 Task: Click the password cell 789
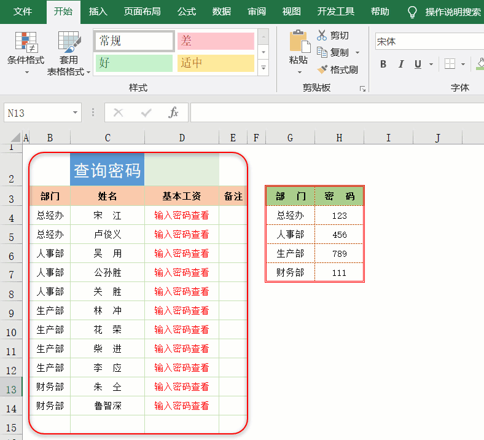coord(339,254)
